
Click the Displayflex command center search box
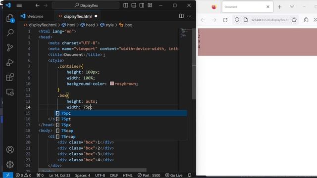tap(86, 5)
